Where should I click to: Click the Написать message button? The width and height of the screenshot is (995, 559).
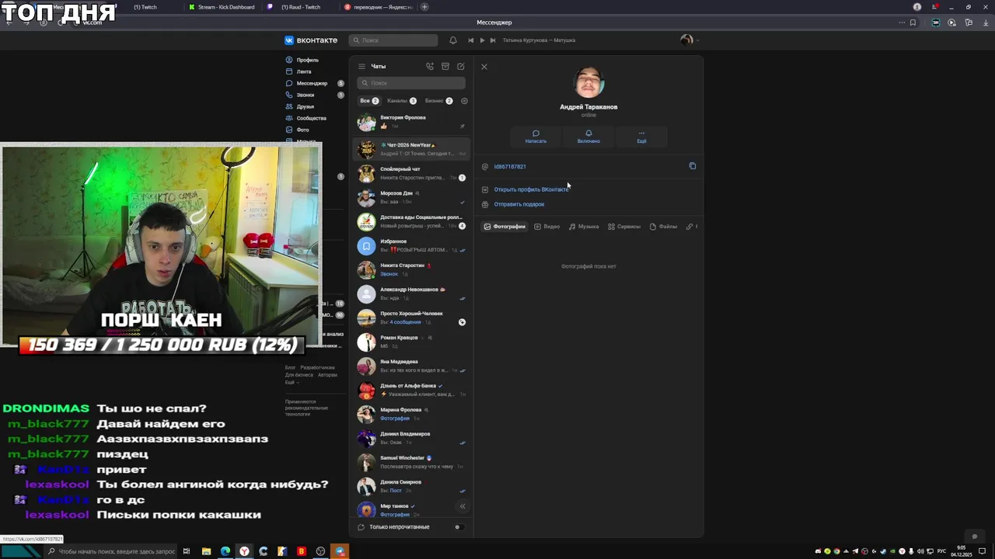pyautogui.click(x=536, y=137)
